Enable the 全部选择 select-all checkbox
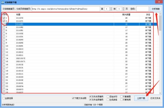164x108 pixels. (4, 98)
